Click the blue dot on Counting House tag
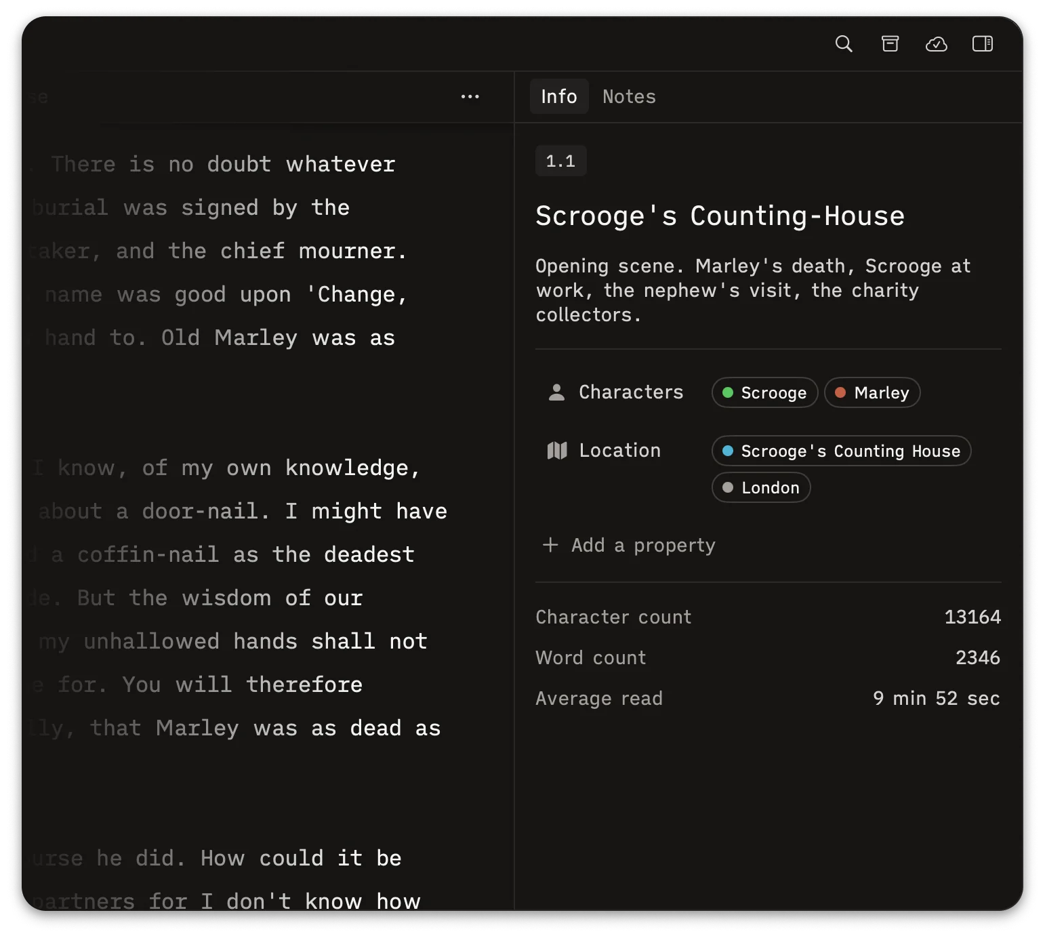Screen dimensions: 1045x938 (x=728, y=451)
